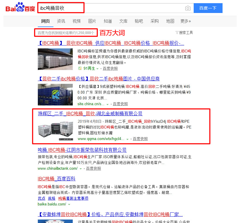Open result 回收二手ibc吨桶价格 中国供应商
This screenshot has height=223, width=239.
(x=99, y=79)
